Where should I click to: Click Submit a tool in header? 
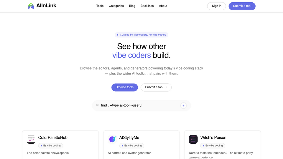click(242, 6)
